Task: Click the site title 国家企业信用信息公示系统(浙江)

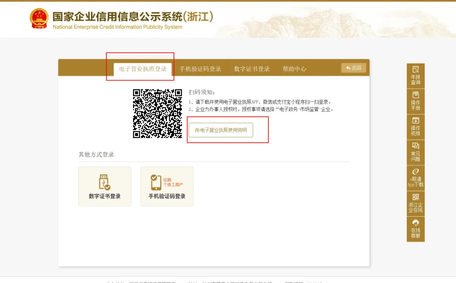Action: 133,17
